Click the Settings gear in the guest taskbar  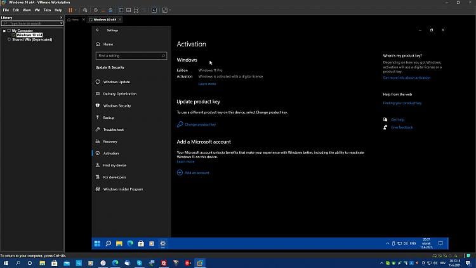tap(162, 243)
